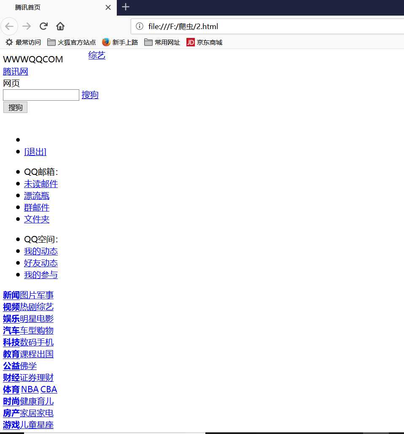Click the bold 公益 link
Screen dimensions: 404x434
coord(11,366)
